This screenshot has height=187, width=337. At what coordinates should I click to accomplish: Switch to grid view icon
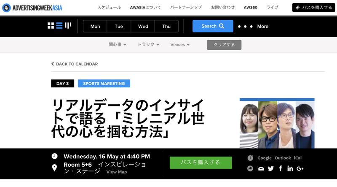click(51, 26)
